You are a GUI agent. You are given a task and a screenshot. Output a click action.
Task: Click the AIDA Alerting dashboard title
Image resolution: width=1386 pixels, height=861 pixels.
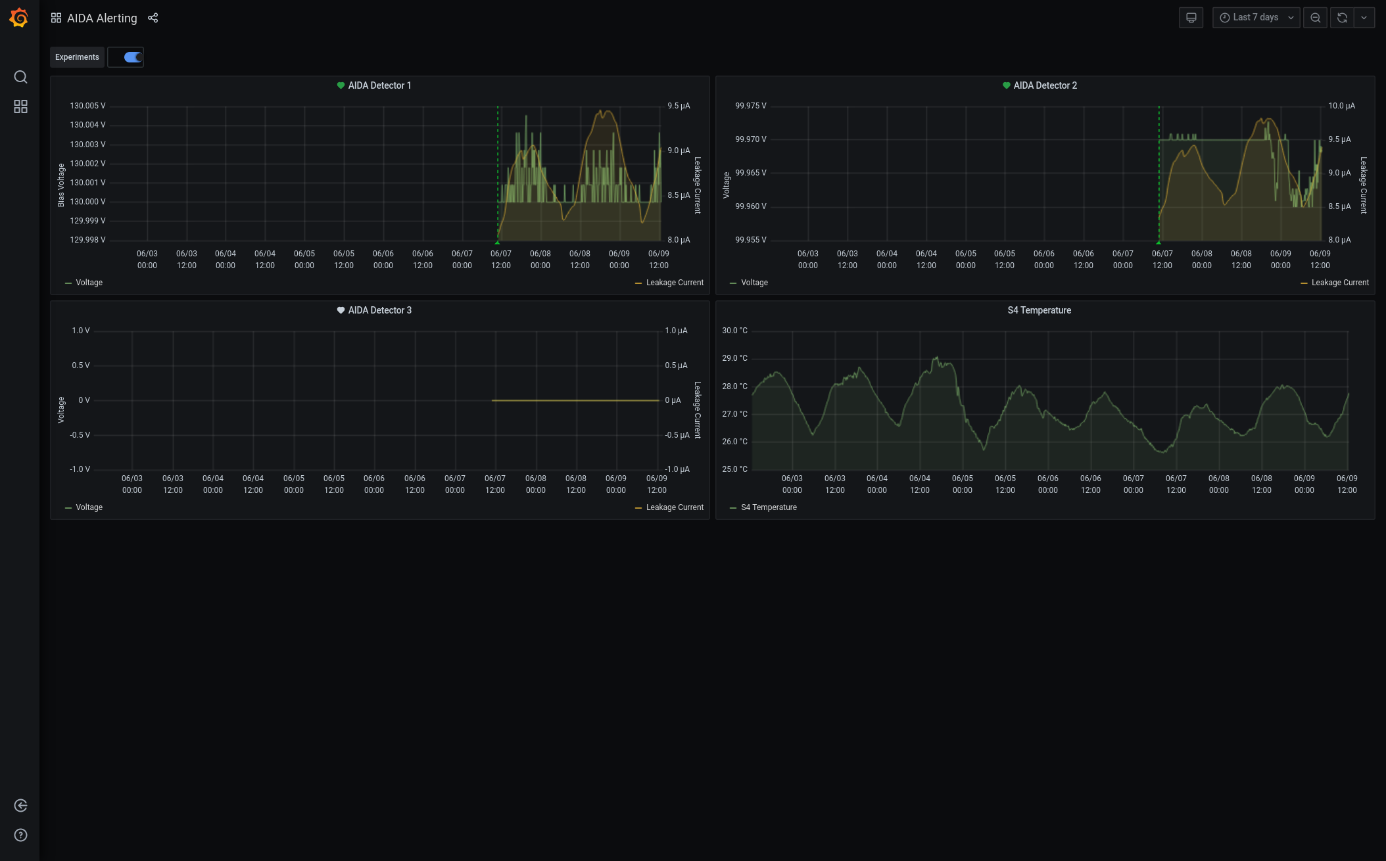click(x=102, y=18)
